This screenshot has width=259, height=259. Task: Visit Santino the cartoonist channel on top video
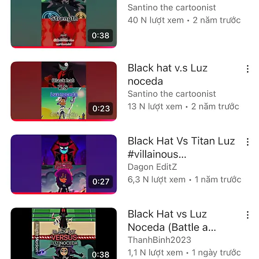(x=172, y=7)
